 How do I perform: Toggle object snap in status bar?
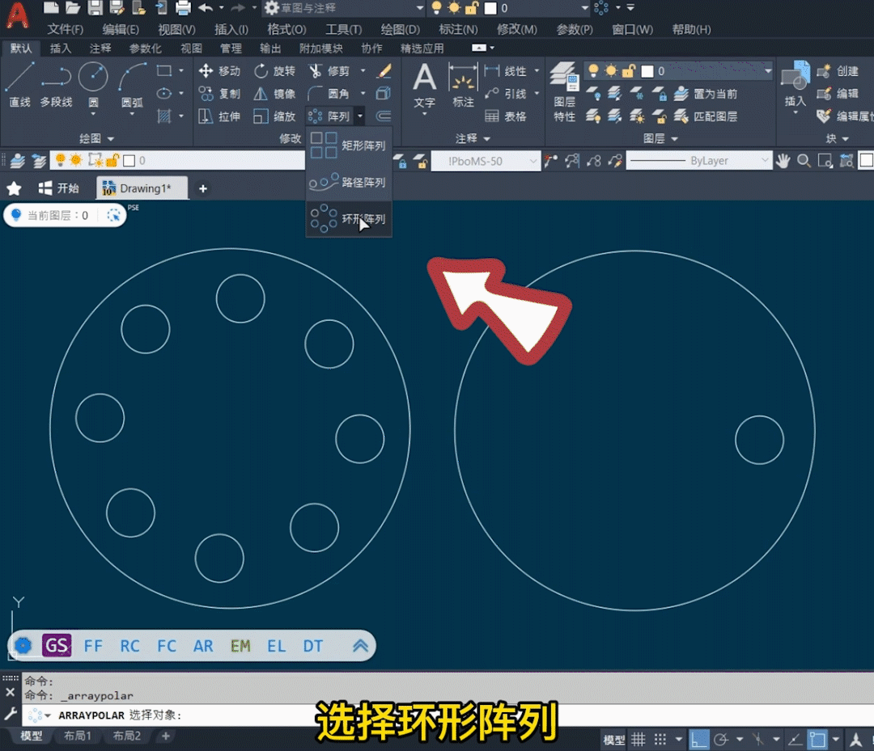point(817,740)
